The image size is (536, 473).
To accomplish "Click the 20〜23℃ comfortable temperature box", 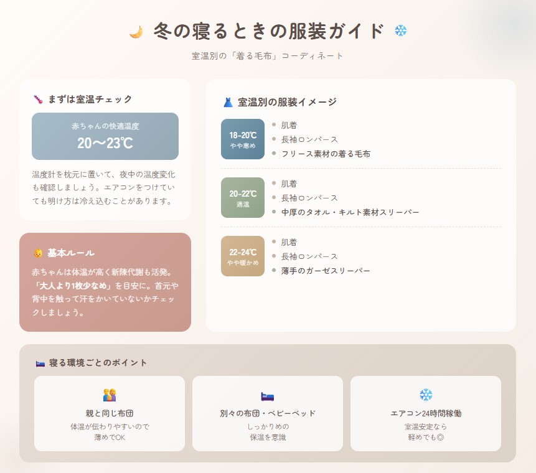I will 105,136.
